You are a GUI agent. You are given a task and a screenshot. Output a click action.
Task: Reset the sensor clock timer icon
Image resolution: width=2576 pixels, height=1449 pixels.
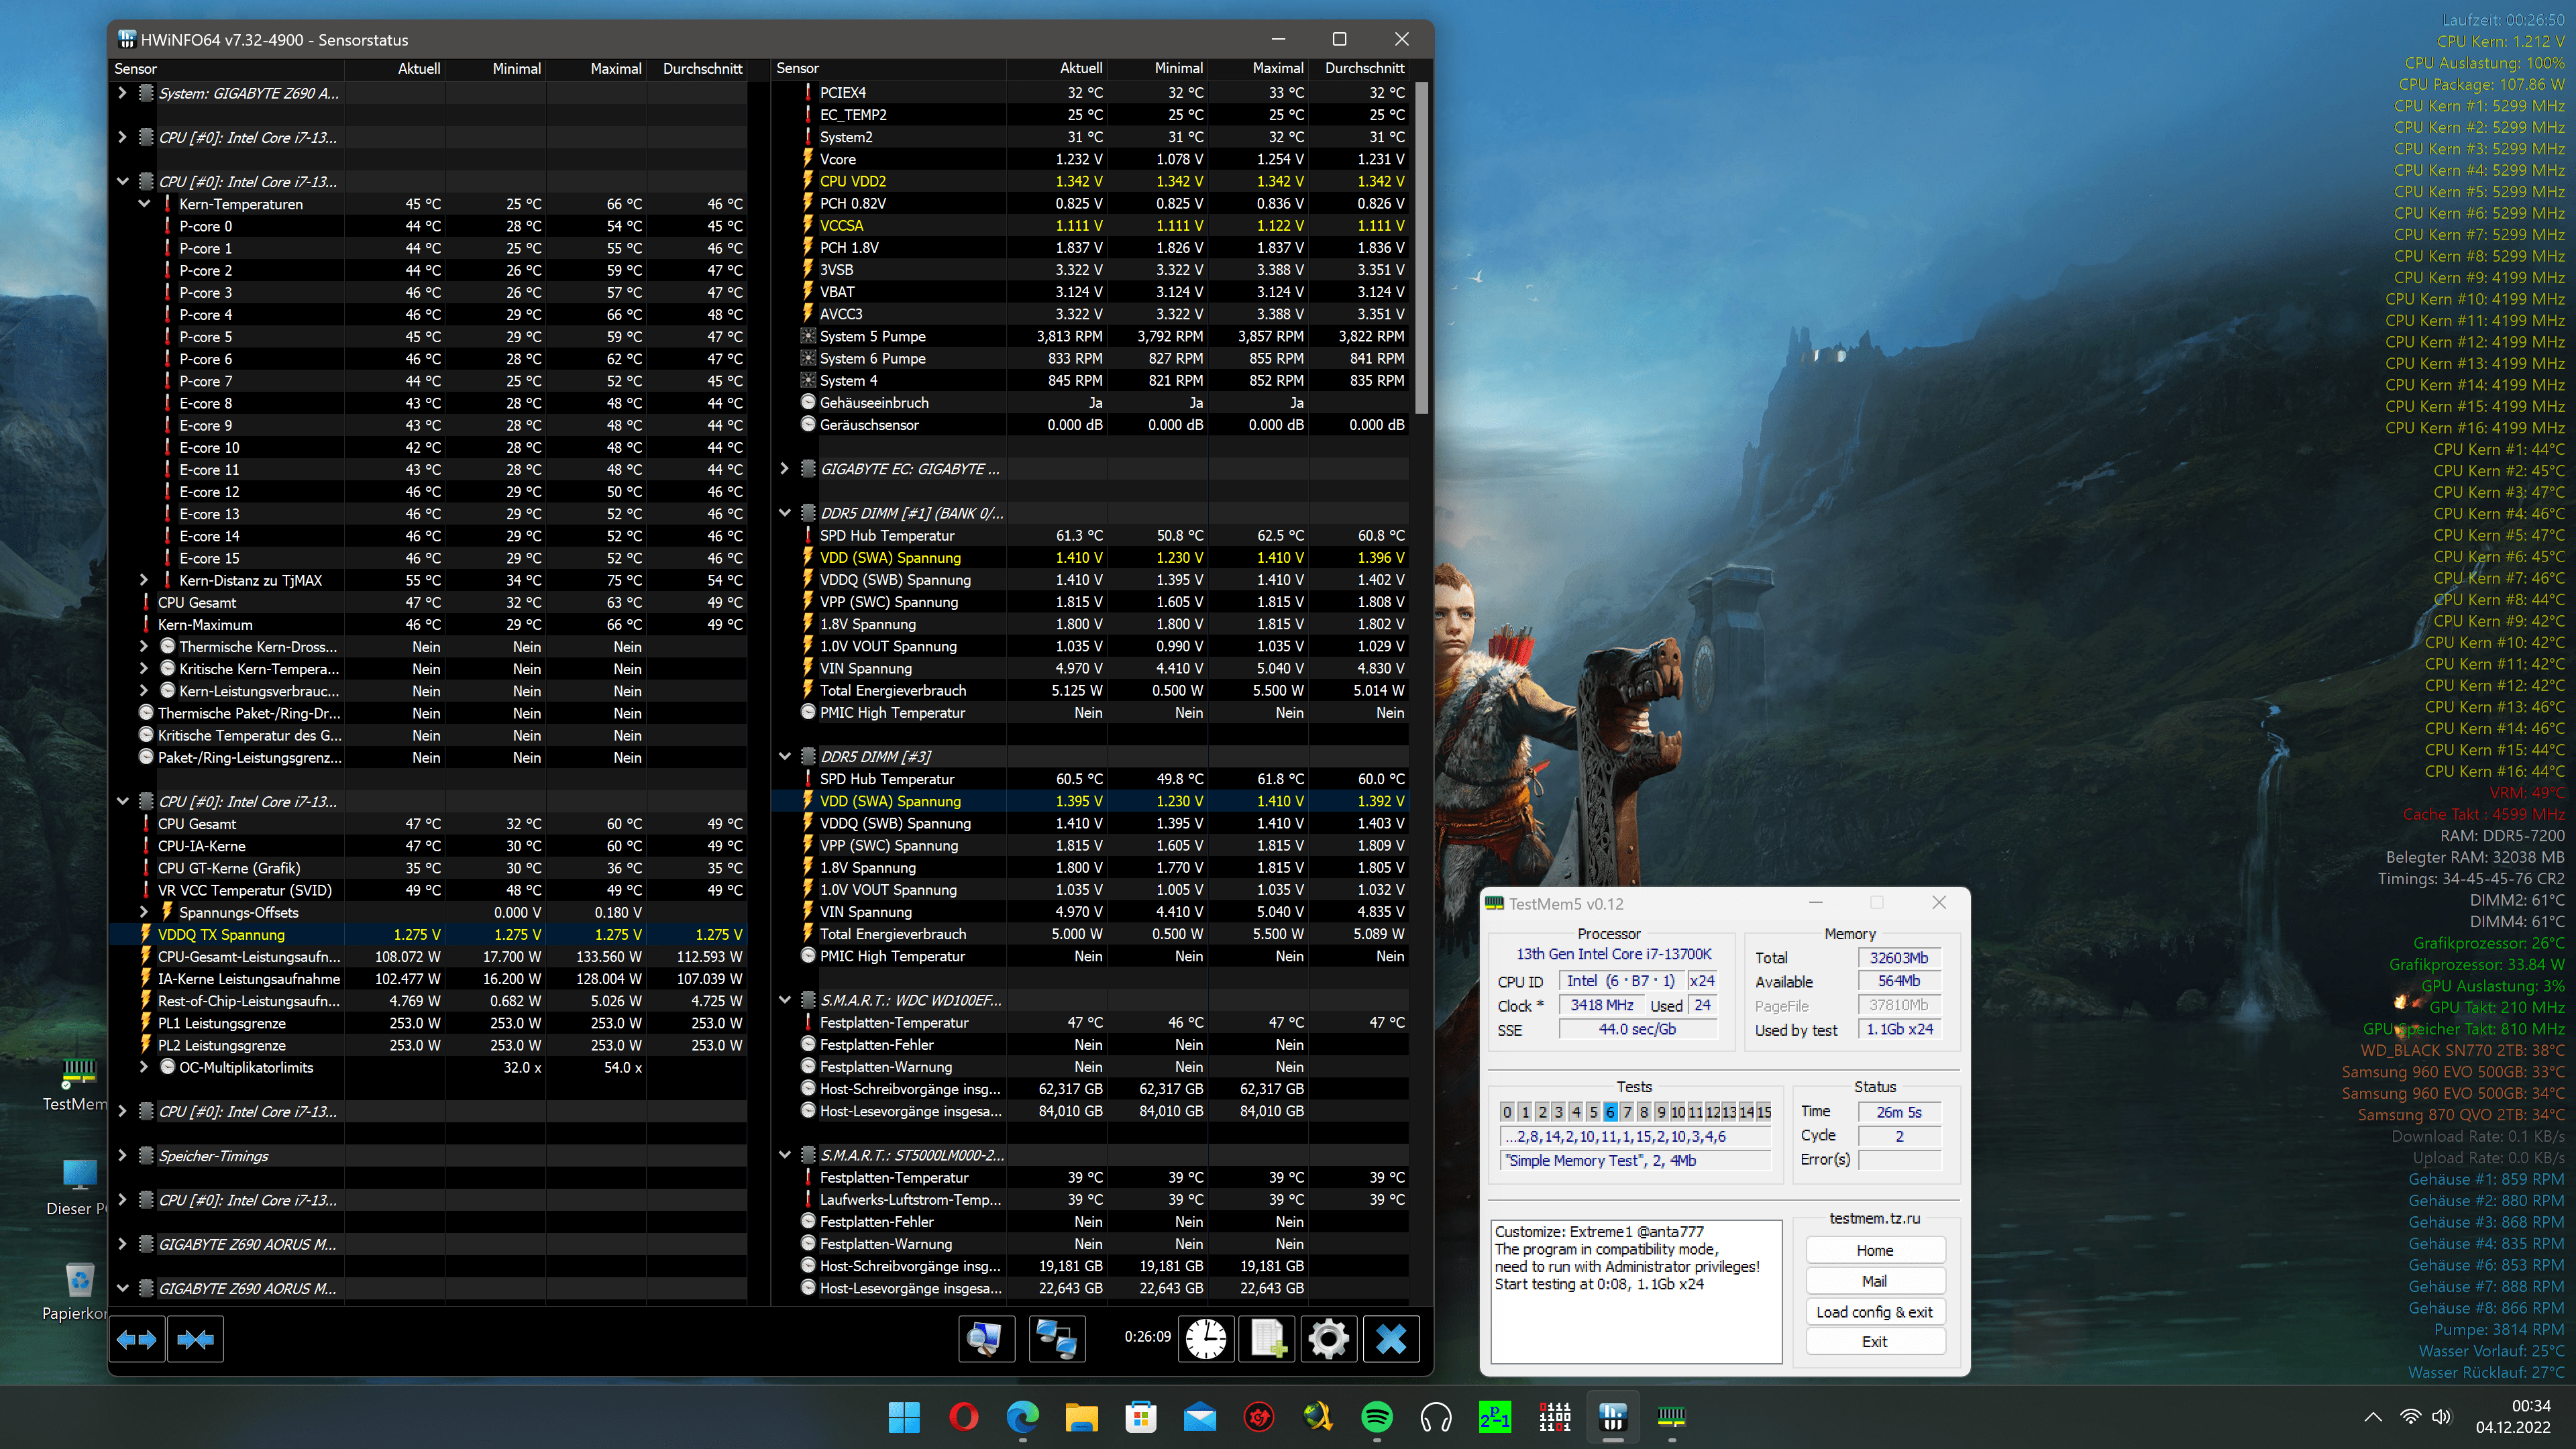tap(1206, 1338)
